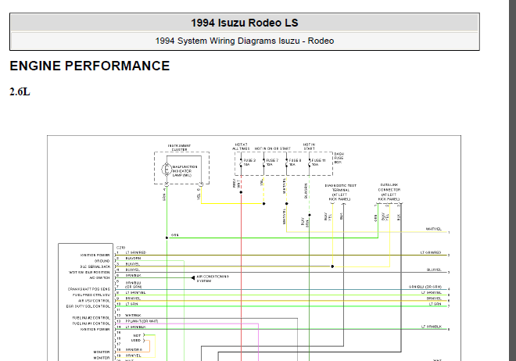Click LT GRN/BLK label at right-edge wire 8

point(432,327)
